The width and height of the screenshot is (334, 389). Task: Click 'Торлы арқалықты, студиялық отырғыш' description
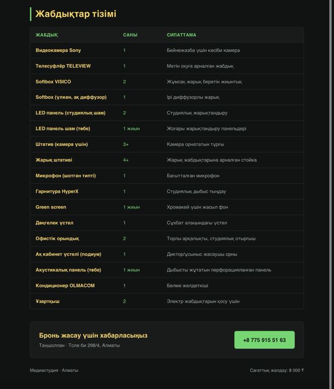(211, 238)
